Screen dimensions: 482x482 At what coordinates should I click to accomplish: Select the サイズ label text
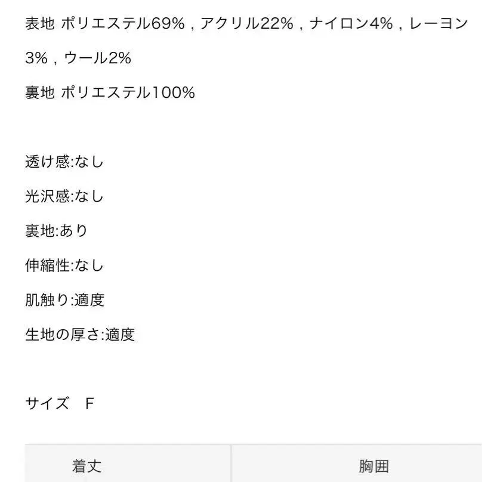coord(47,403)
